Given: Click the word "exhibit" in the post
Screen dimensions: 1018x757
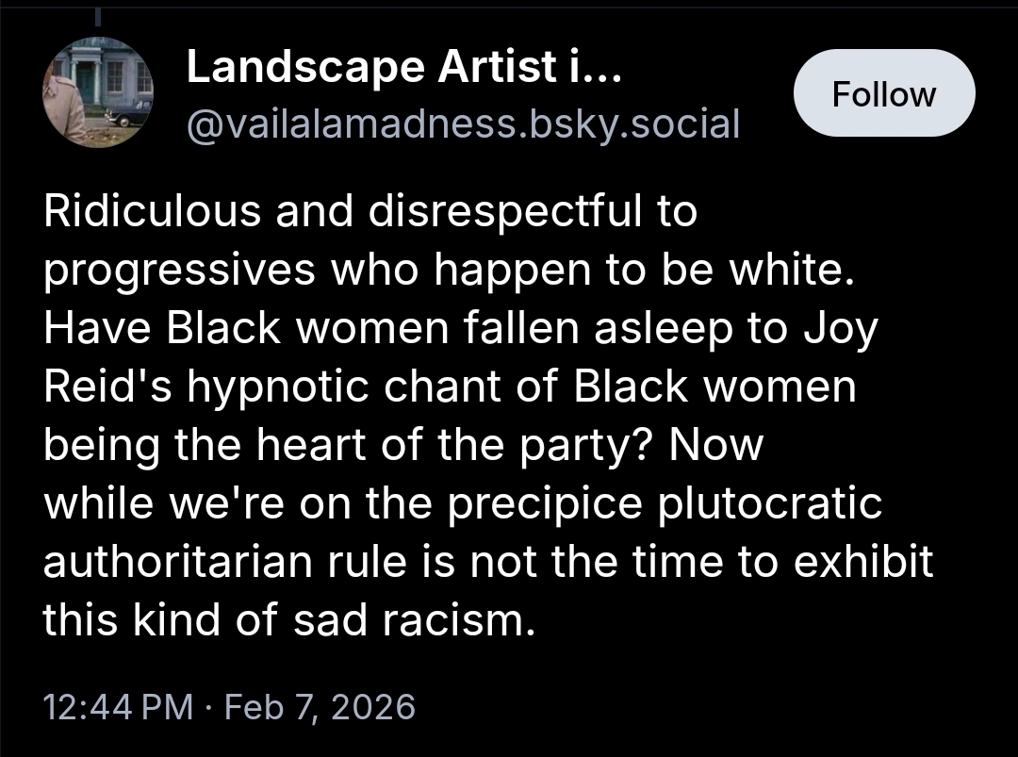Looking at the screenshot, I should 862,562.
